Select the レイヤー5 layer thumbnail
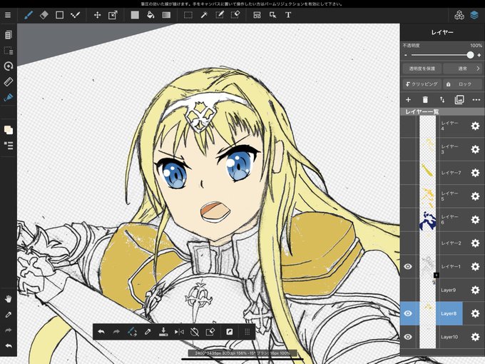Viewport: 485px width, 364px height. 428,196
